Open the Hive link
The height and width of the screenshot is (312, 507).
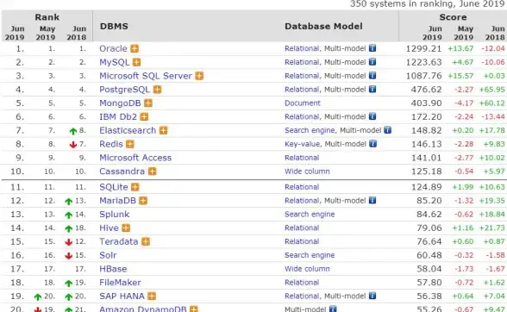[x=109, y=228]
